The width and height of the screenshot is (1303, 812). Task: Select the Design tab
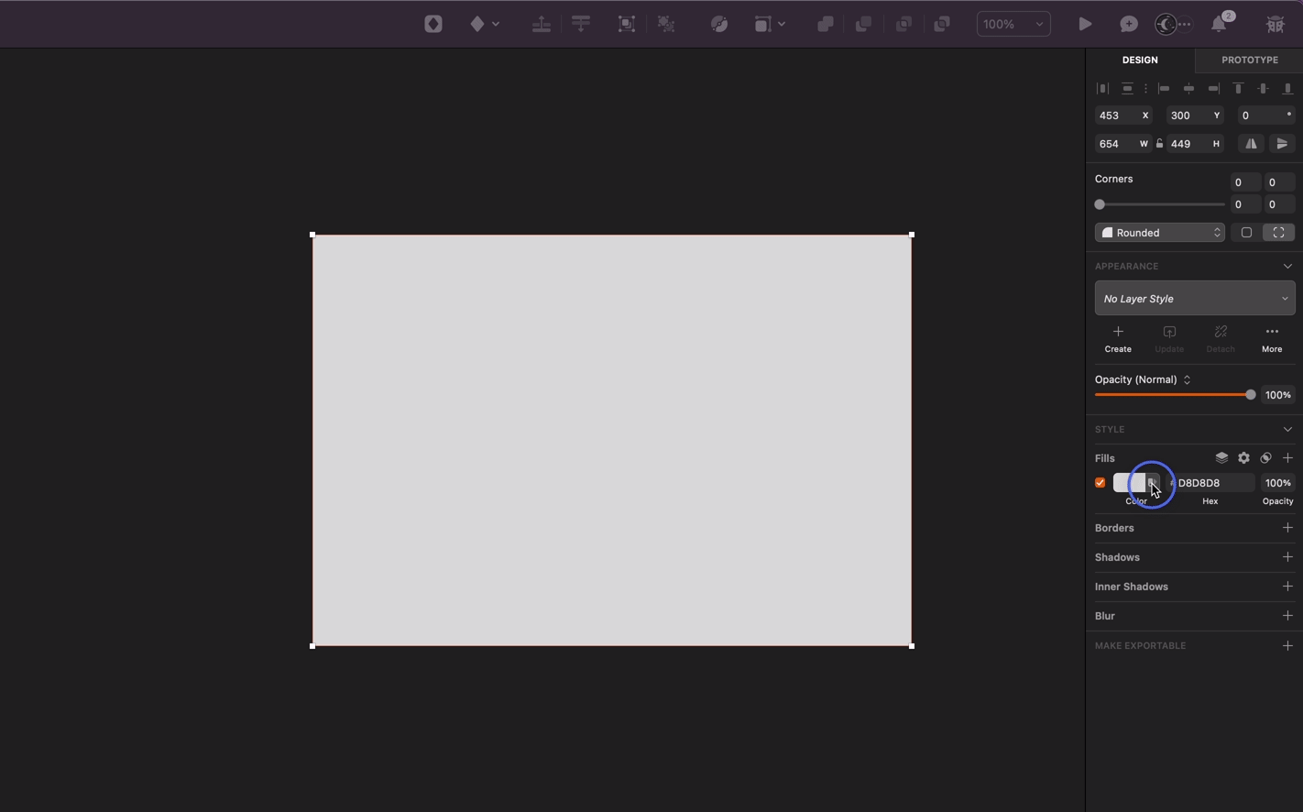tap(1140, 60)
